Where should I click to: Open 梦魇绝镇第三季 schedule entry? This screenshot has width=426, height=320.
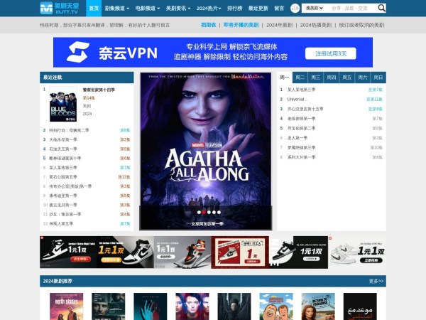pyautogui.click(x=301, y=148)
